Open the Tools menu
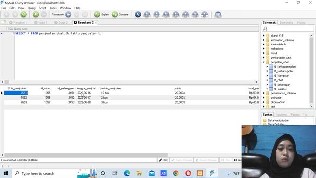Viewport: 316px width, 178px height. (x=53, y=8)
